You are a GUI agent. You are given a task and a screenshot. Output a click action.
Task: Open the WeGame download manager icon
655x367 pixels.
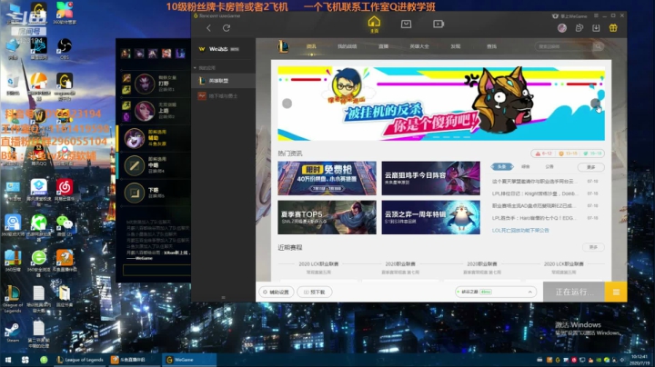pyautogui.click(x=596, y=28)
